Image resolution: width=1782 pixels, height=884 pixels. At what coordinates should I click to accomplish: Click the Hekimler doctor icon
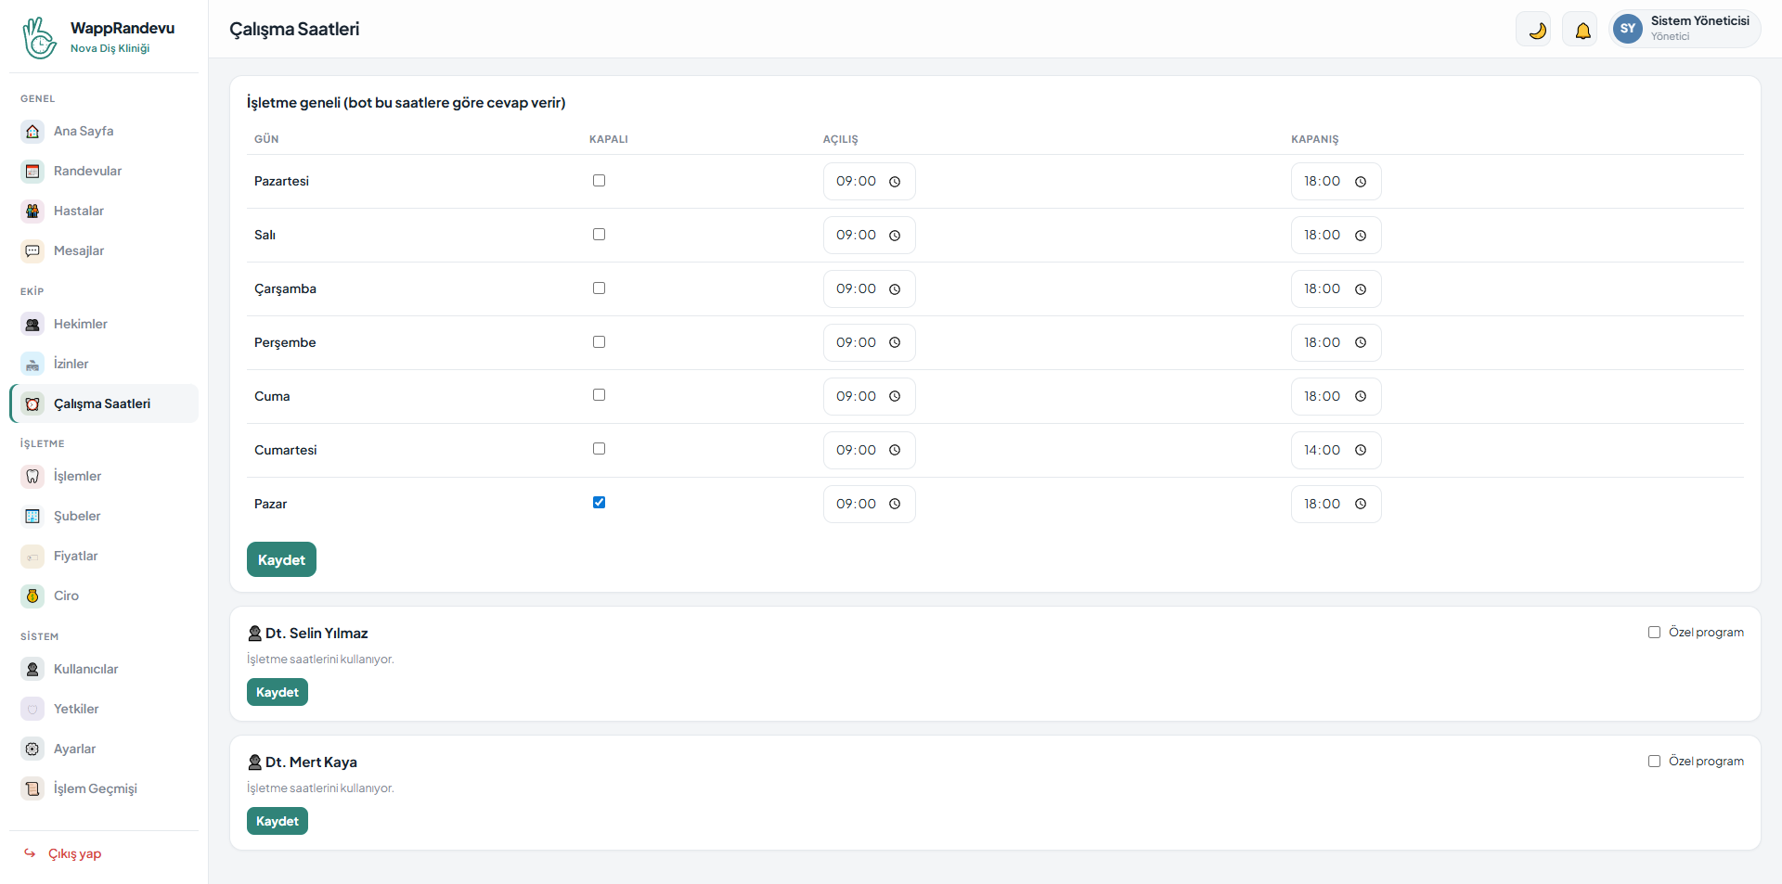click(x=32, y=324)
